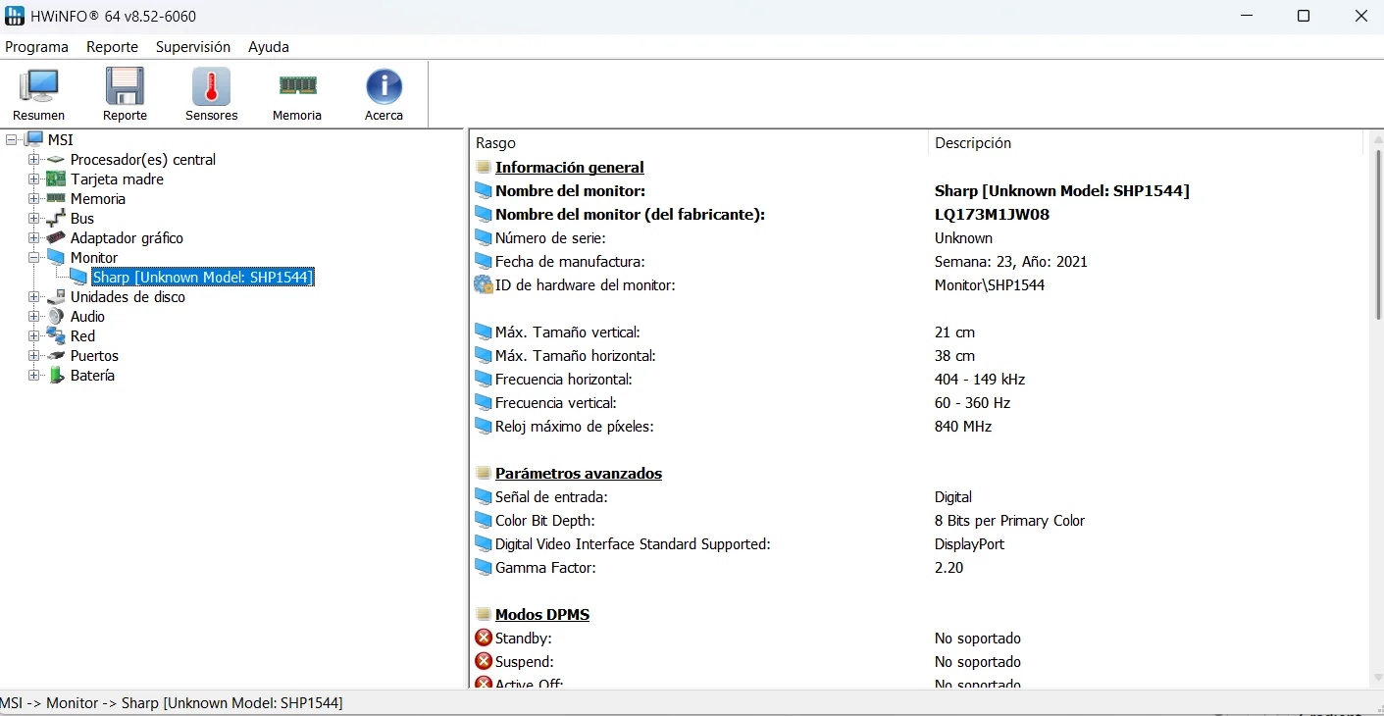This screenshot has width=1384, height=716.
Task: Click the Monitor tree node icon
Action: (x=56, y=257)
